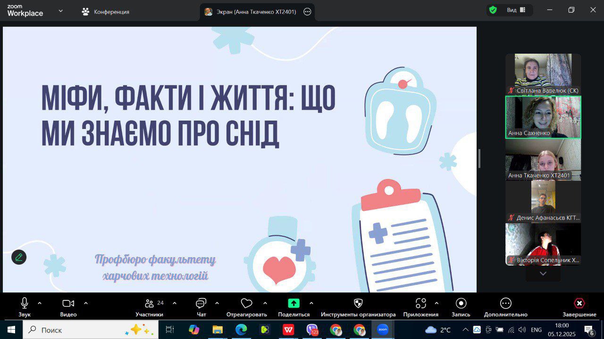
Task: Switch to the Конференция tab
Action: pos(106,12)
